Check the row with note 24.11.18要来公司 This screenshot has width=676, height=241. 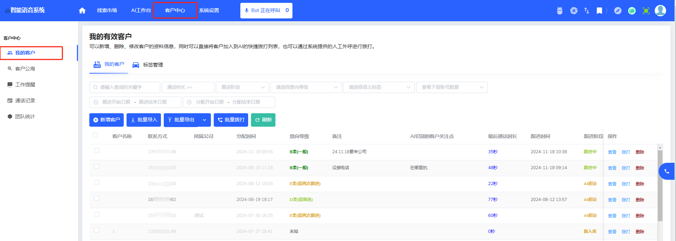pos(97,150)
